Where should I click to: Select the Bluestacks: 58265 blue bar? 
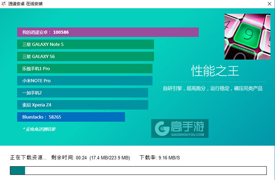click(71, 117)
